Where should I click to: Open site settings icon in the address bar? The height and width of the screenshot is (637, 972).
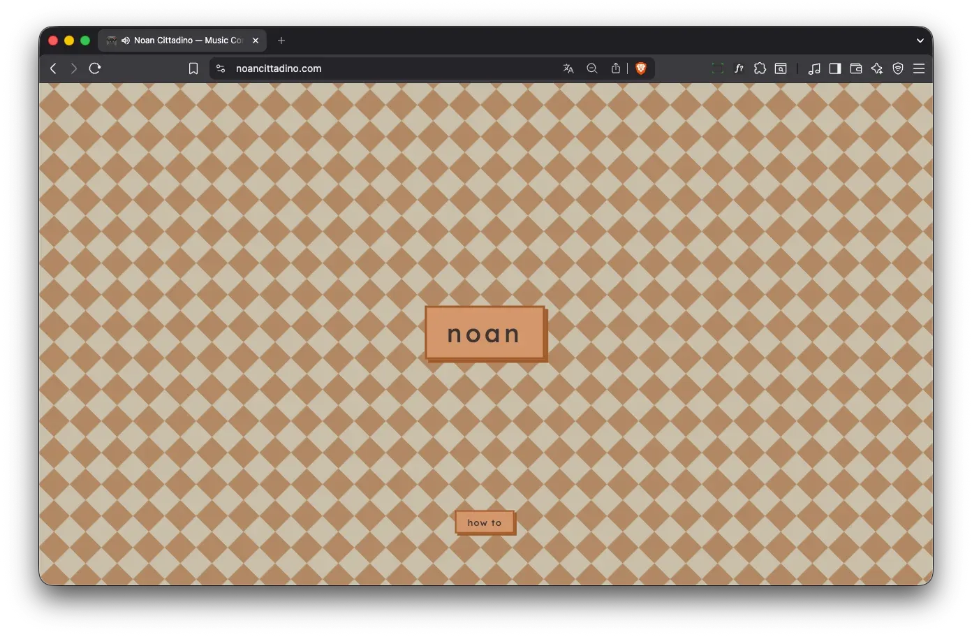tap(221, 68)
